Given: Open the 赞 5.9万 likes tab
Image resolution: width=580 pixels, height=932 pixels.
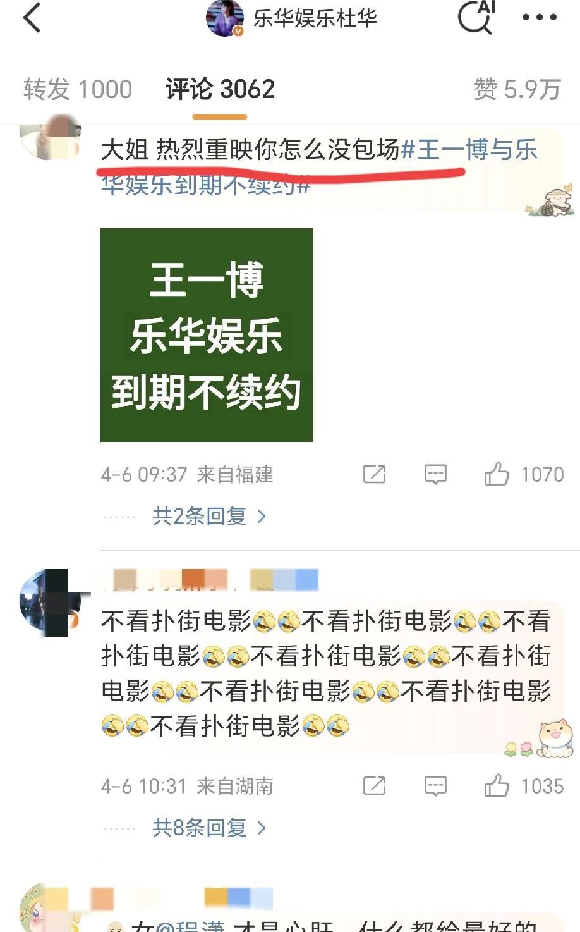Looking at the screenshot, I should (517, 89).
